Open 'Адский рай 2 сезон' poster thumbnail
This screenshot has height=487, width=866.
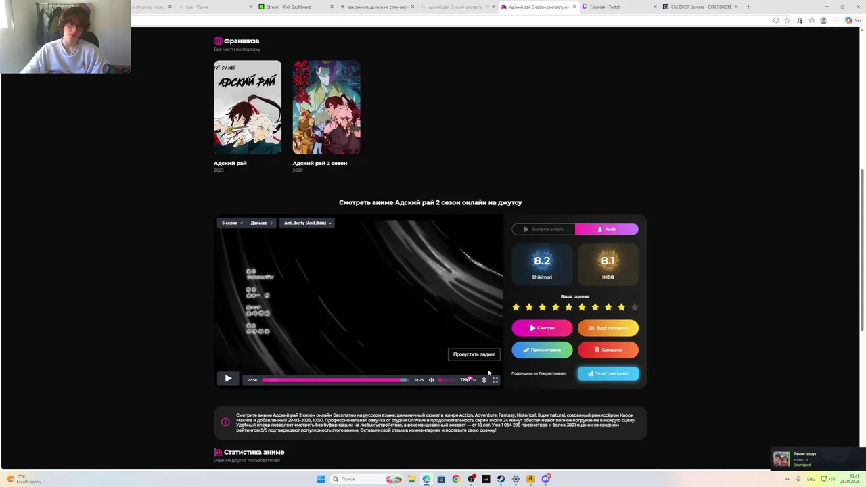click(326, 108)
